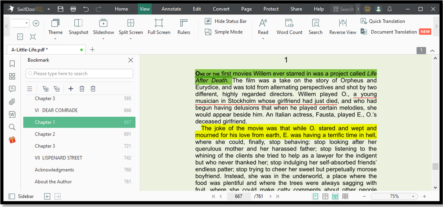The height and width of the screenshot is (207, 443).
Task: Click the Actual Size icon in the ribbon
Action: (x=20, y=37)
